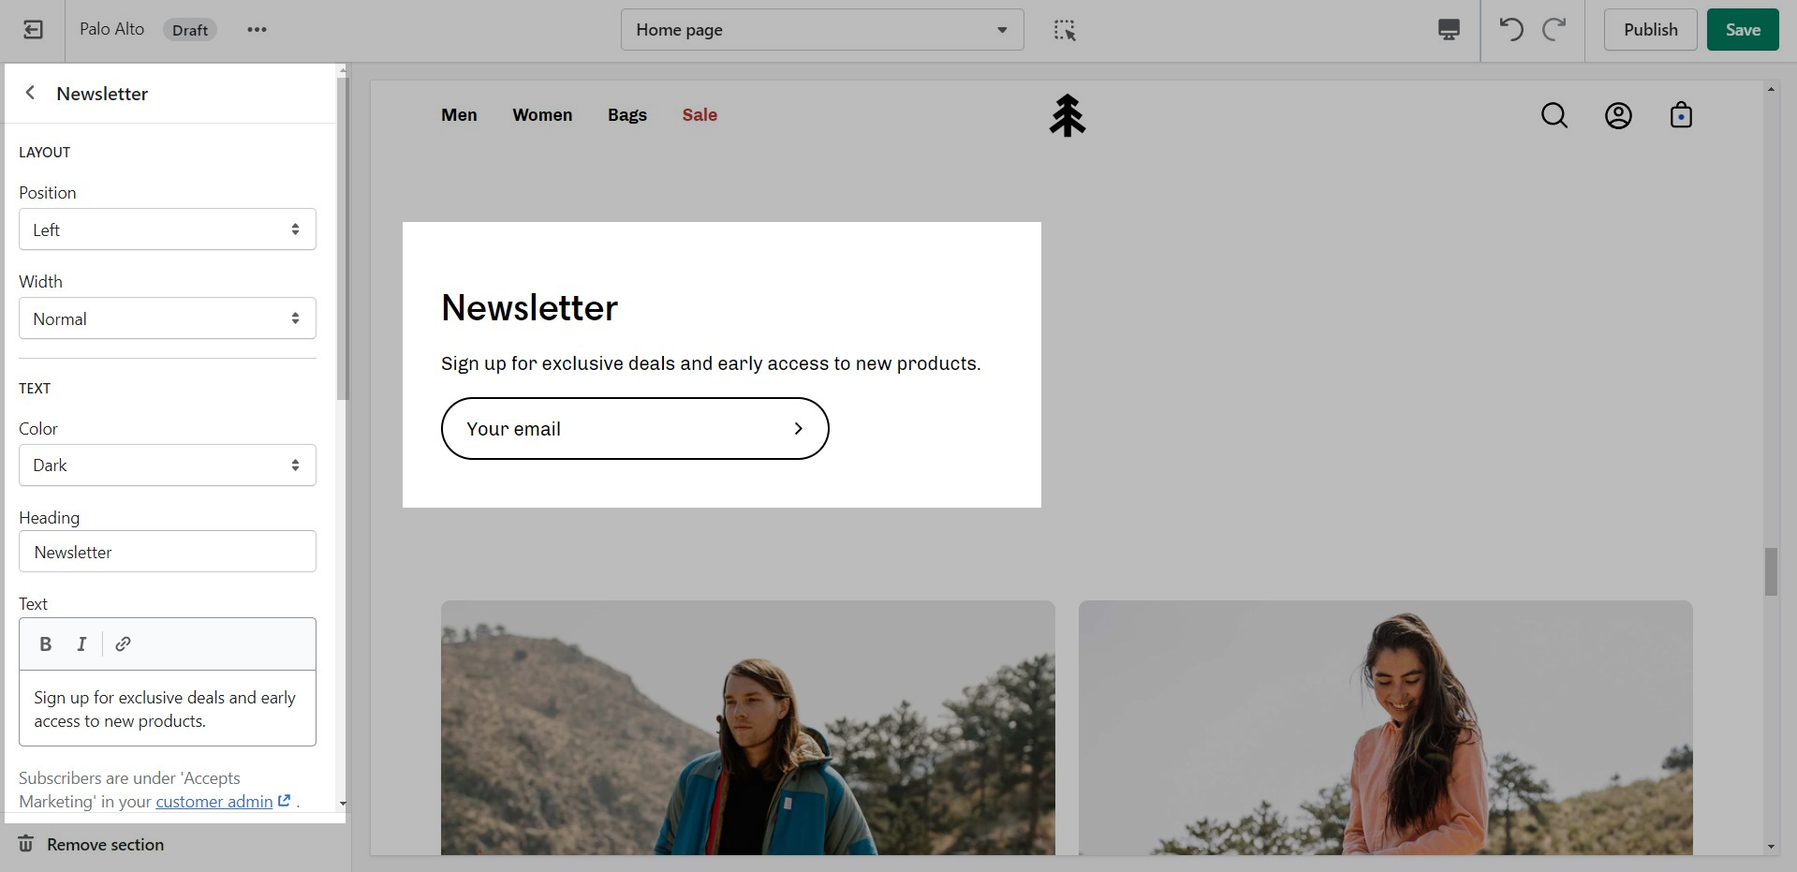Insert a link in text editor
The image size is (1797, 872).
[123, 644]
